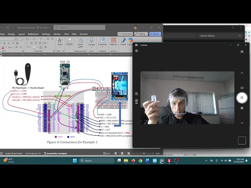Sort paragraph text A to Z
Screen dimensions: 251x188
(41, 47)
